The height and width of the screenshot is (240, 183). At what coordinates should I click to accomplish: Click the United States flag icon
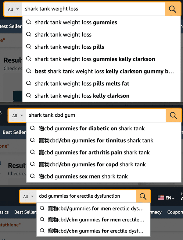[x=161, y=198]
